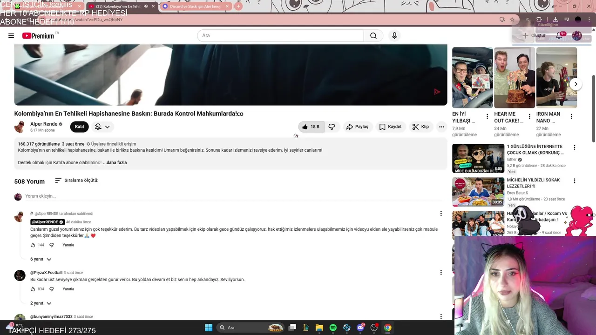The image size is (596, 335).
Task: Join the channel with Katıl button
Action: (80, 127)
